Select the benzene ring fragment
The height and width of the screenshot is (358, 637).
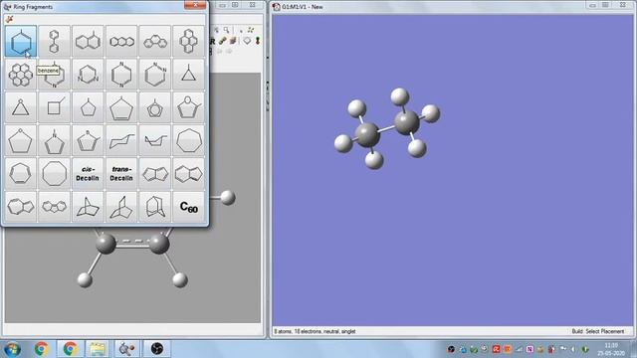21,42
